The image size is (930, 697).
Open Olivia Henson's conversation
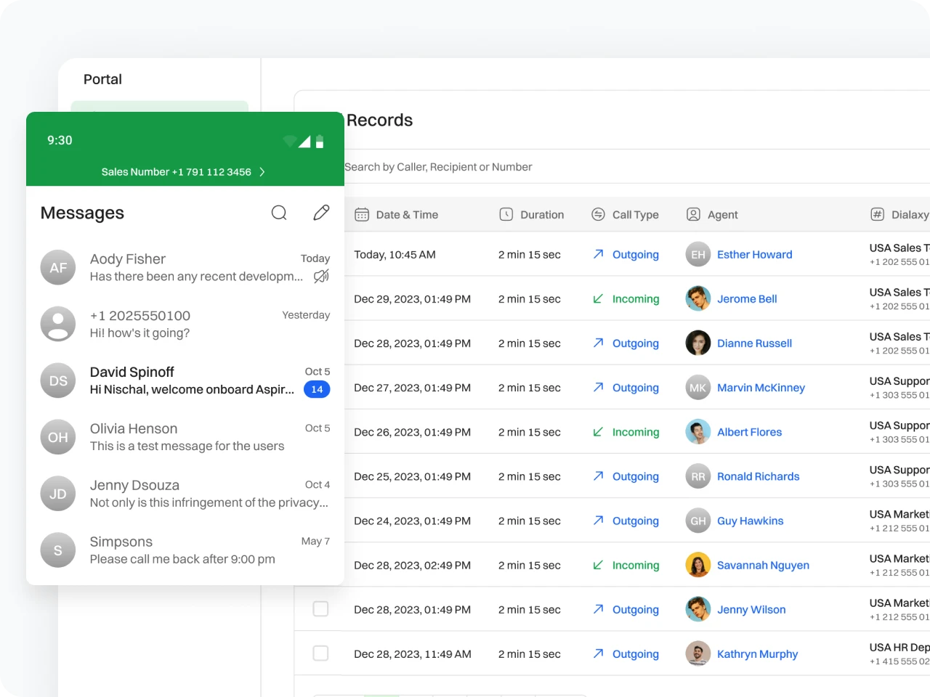tap(185, 437)
